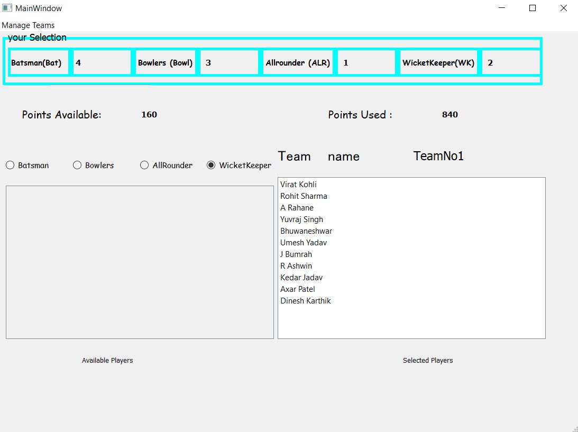The width and height of the screenshot is (578, 432).
Task: Click the batsman count field showing 4
Action: pyautogui.click(x=102, y=62)
